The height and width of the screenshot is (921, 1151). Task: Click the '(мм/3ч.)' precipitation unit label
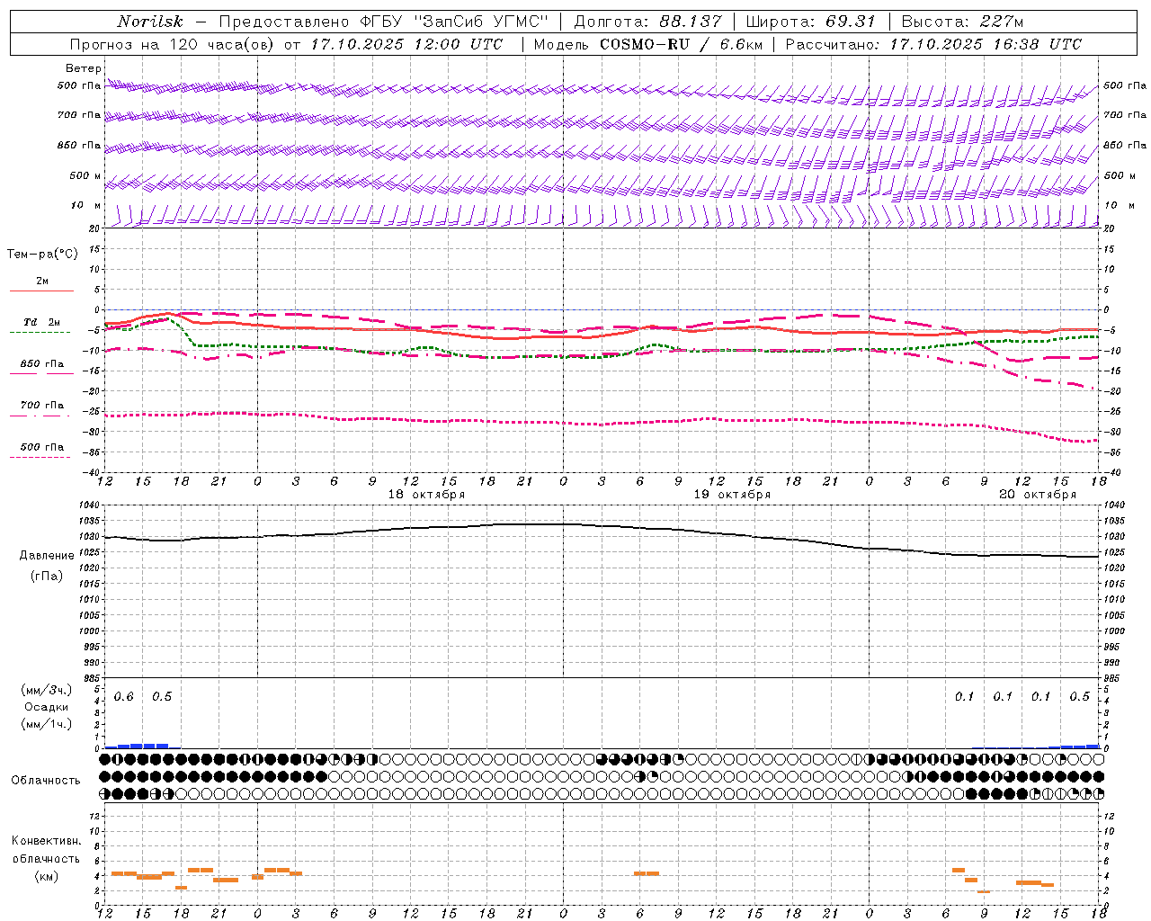click(46, 690)
